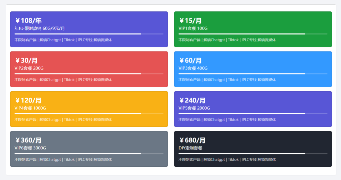
Task: Open the VIP4套餐 1000G label
Action: [x=30, y=108]
